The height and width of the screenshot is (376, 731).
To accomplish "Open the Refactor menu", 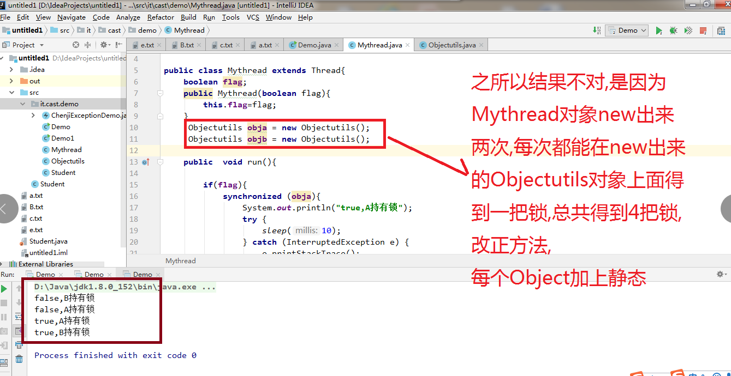I will click(x=161, y=17).
